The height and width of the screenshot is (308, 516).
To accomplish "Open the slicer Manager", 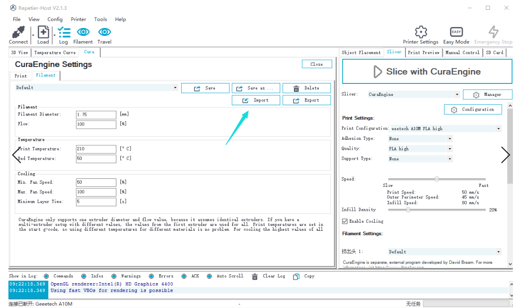I will pyautogui.click(x=488, y=95).
